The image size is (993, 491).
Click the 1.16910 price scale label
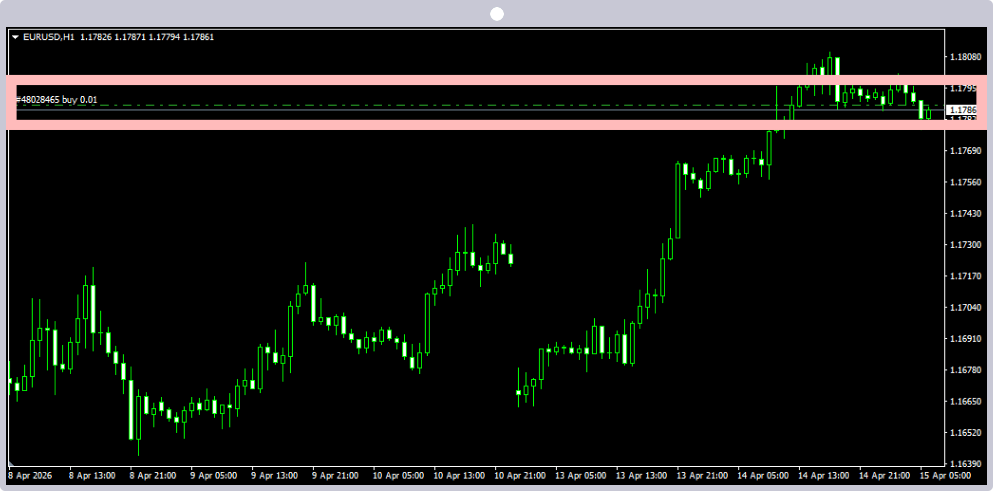(x=966, y=339)
